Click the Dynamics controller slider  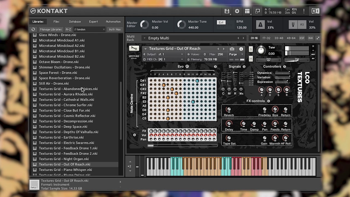click(x=282, y=73)
